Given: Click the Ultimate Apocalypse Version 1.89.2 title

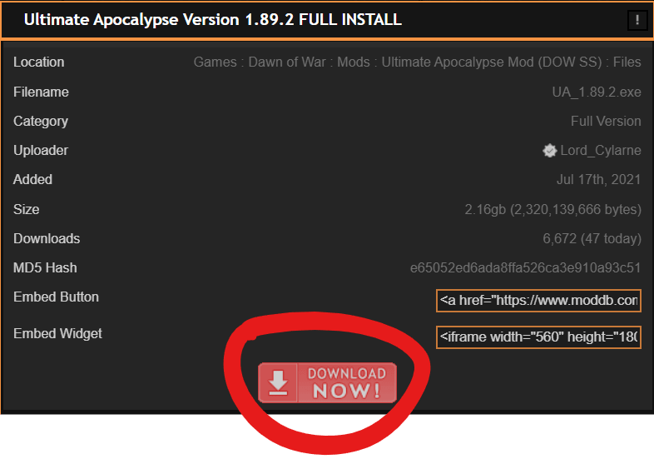Looking at the screenshot, I should (213, 20).
